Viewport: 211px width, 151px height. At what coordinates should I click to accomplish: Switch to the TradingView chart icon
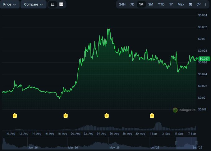click(x=61, y=4)
